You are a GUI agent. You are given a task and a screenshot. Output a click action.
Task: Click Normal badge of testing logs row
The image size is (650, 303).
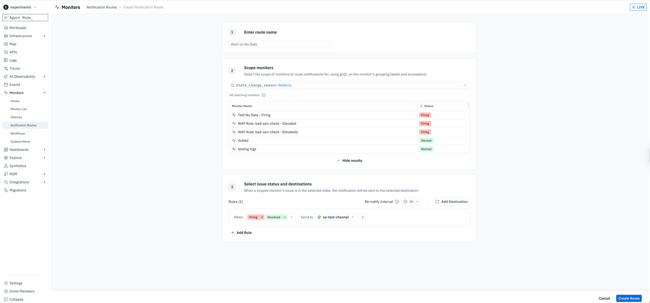point(426,149)
